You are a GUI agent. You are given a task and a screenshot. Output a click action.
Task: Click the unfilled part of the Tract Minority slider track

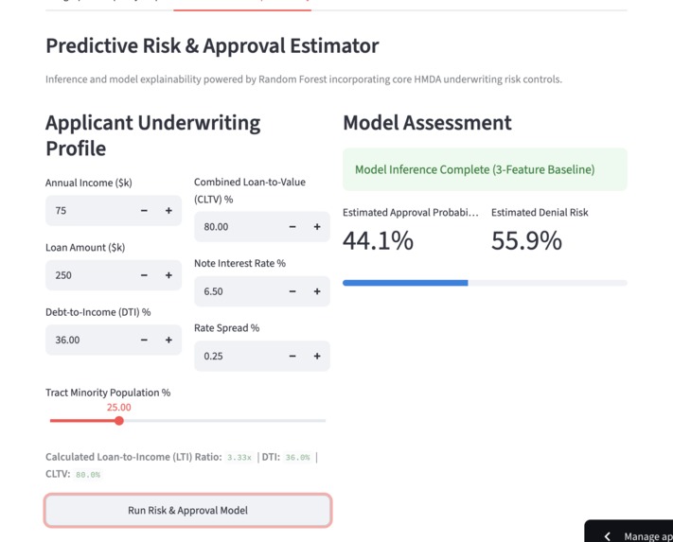[224, 421]
